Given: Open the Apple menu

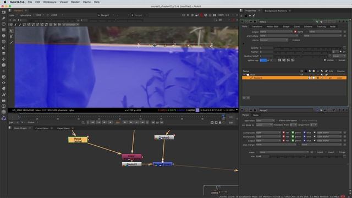Looking at the screenshot, I should tap(5, 2).
